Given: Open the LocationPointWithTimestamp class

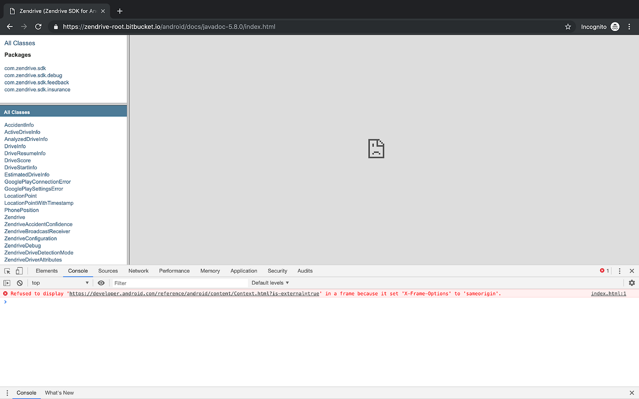Looking at the screenshot, I should pos(39,203).
